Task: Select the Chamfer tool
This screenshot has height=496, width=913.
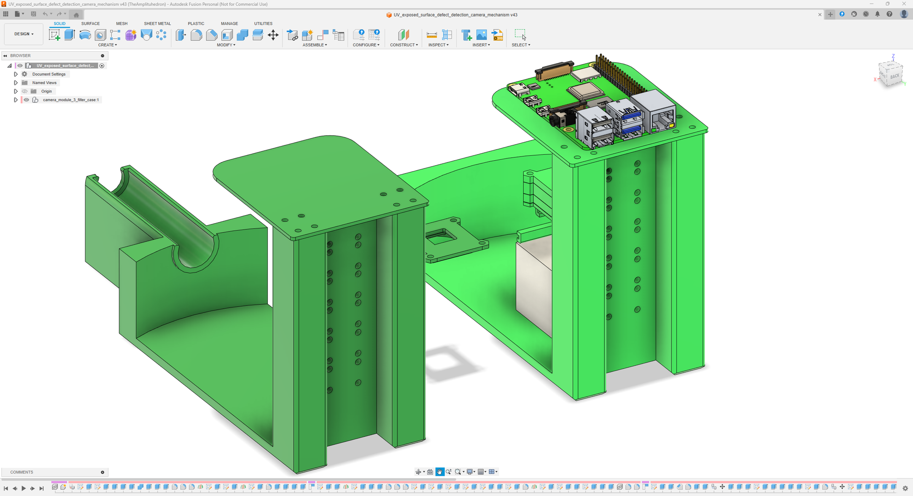Action: 212,35
